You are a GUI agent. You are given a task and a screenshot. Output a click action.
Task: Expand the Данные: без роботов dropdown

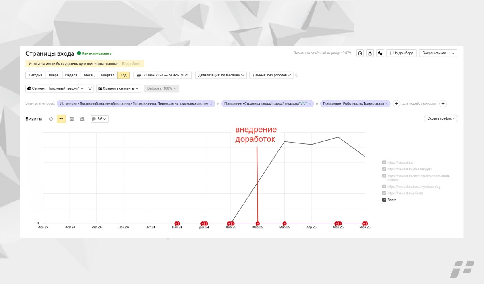point(271,75)
